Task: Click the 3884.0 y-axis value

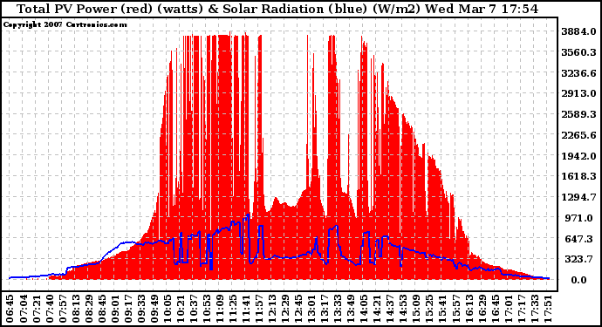Action: tap(578, 31)
